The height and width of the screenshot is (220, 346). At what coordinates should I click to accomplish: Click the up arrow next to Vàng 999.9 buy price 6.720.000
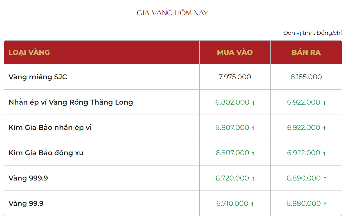(253, 179)
